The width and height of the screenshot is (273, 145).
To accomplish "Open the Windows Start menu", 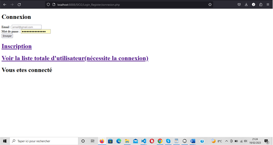I will tap(5, 141).
